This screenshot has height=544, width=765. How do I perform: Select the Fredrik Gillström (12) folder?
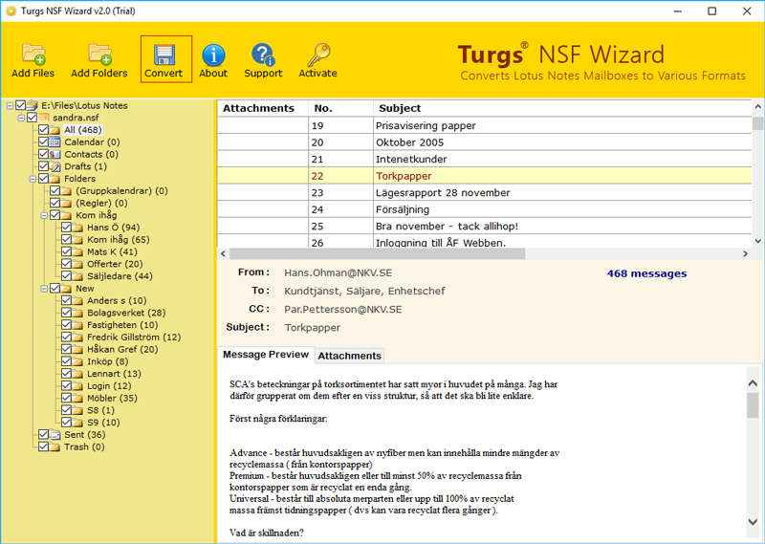pyautogui.click(x=134, y=337)
